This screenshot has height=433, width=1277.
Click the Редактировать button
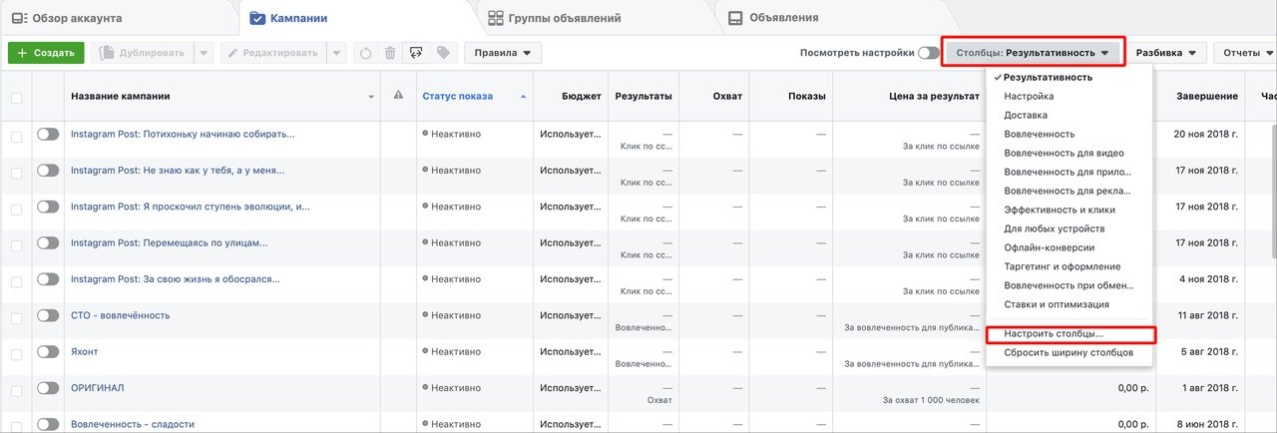(x=272, y=53)
